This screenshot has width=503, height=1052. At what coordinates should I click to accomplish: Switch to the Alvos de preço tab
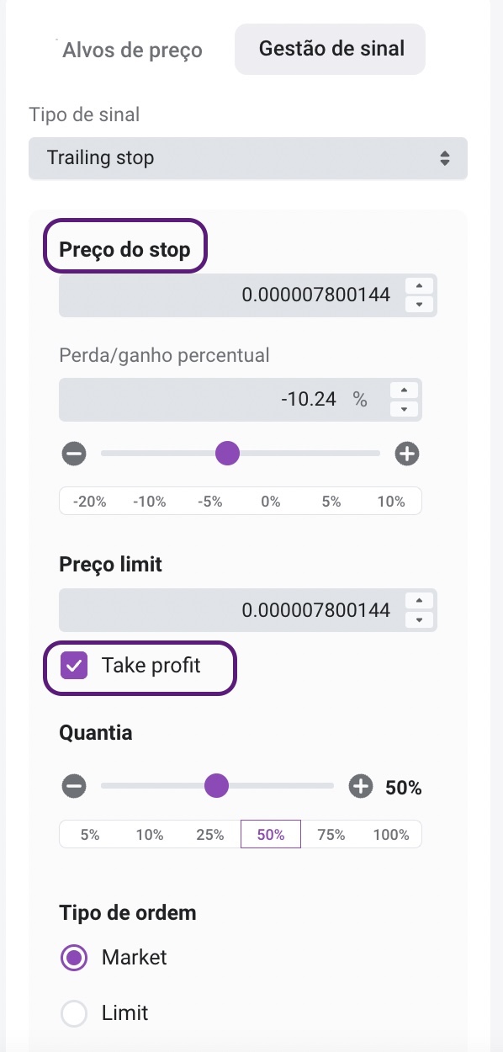pyautogui.click(x=133, y=50)
